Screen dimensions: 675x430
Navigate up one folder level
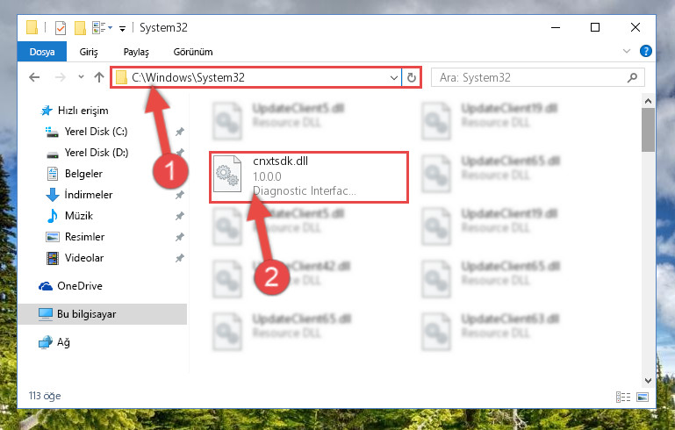click(99, 77)
